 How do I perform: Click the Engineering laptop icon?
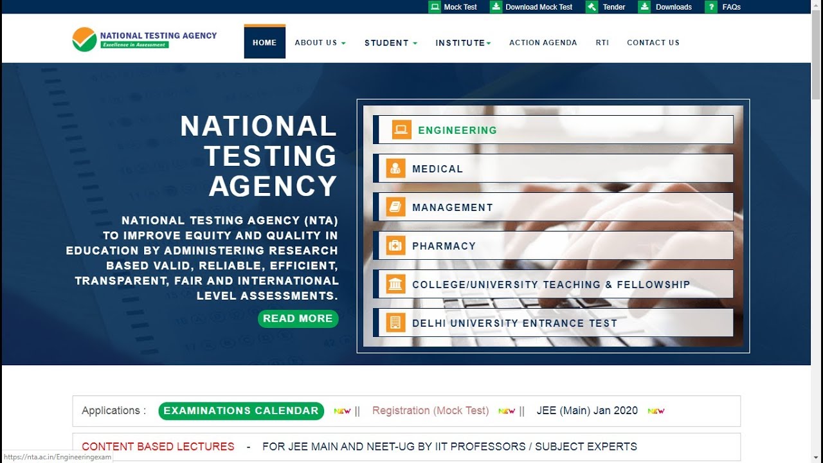click(x=402, y=130)
